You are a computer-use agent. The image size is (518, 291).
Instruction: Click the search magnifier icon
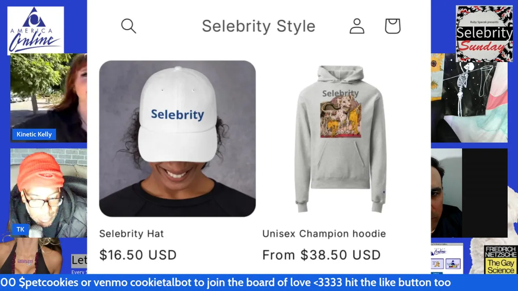coord(129,26)
